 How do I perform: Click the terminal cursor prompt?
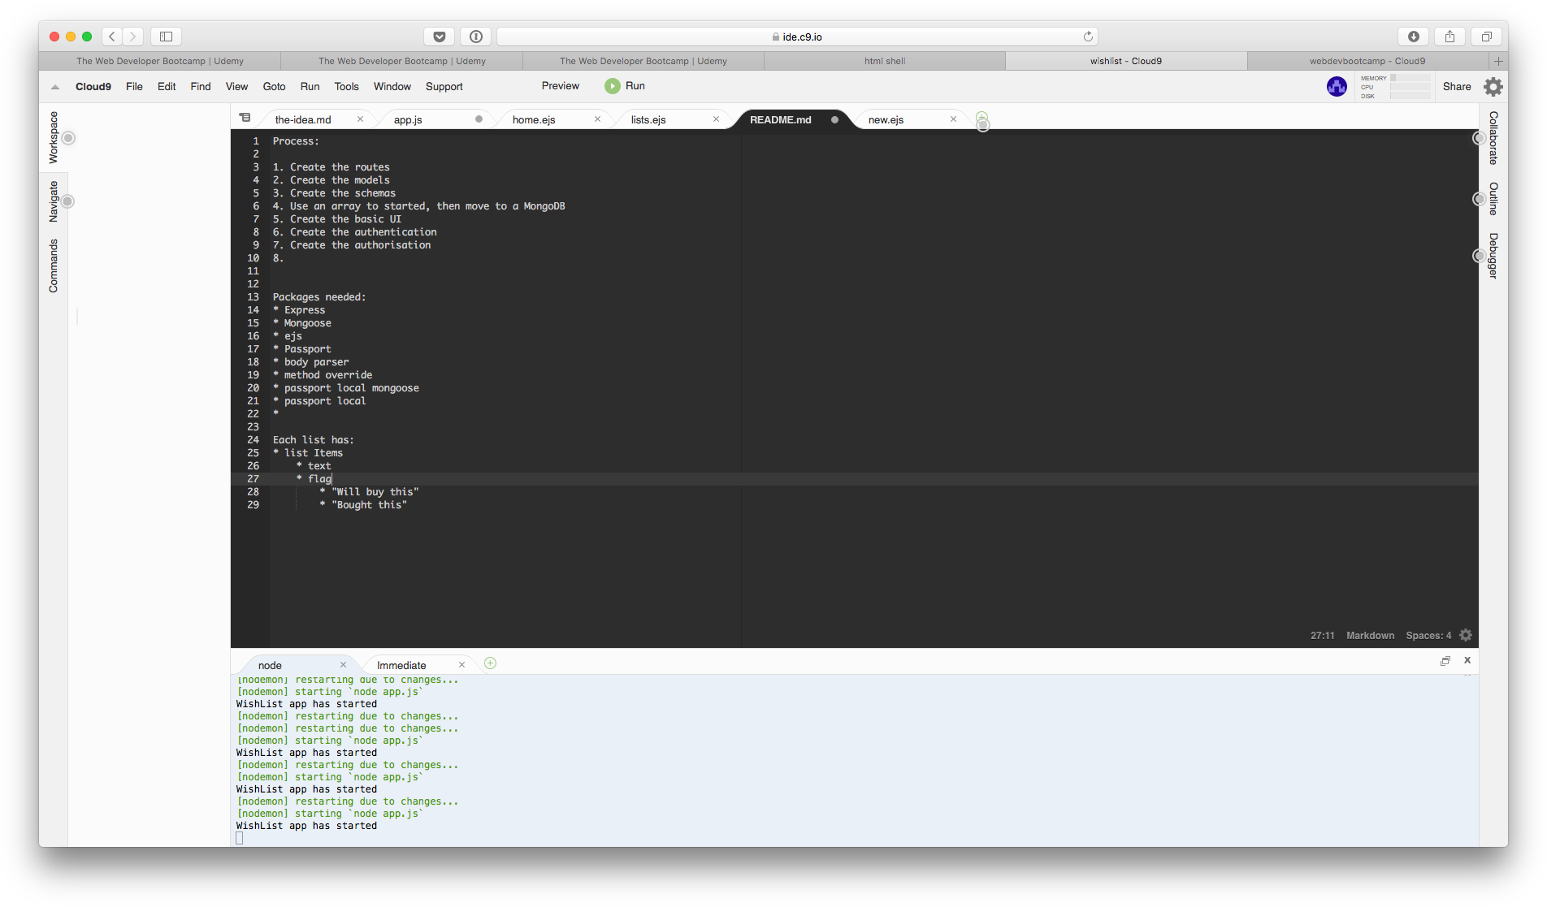coord(240,838)
